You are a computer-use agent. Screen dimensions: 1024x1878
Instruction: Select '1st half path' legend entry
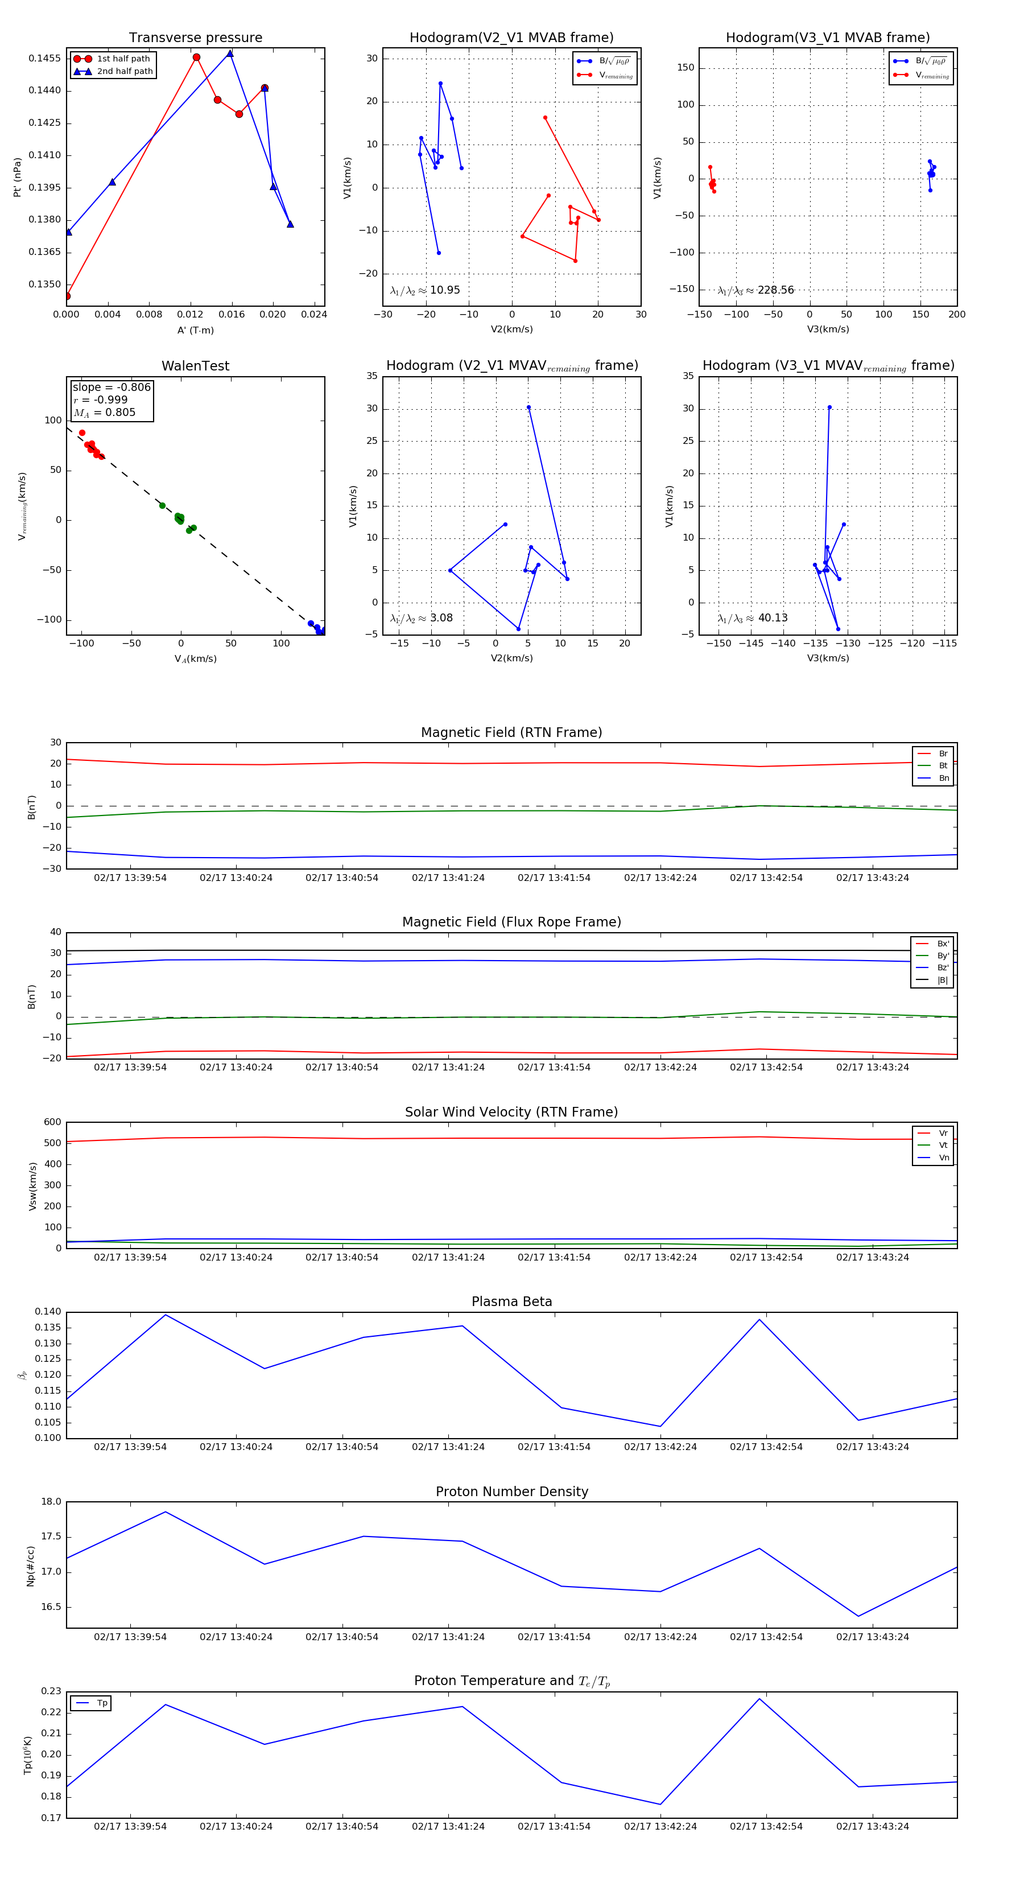(x=112, y=59)
